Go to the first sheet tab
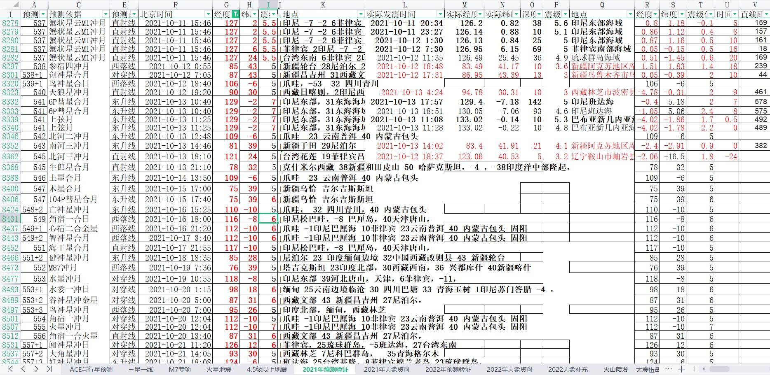 [10, 369]
